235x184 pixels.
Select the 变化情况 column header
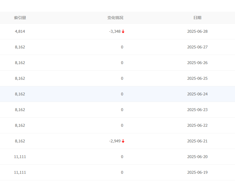(x=115, y=18)
